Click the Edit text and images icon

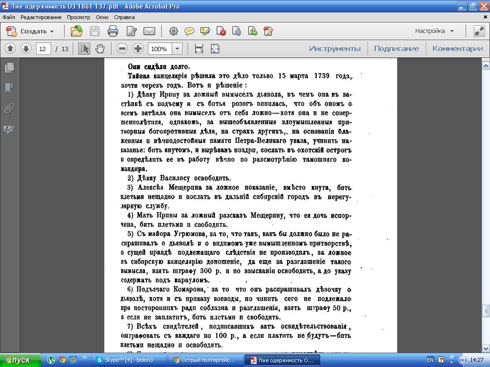131,31
